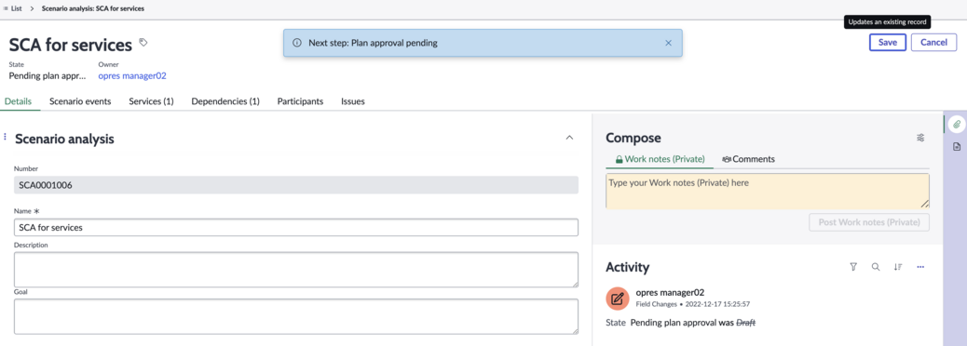This screenshot has width=967, height=346.
Task: Search within the Activity stream
Action: [x=875, y=267]
